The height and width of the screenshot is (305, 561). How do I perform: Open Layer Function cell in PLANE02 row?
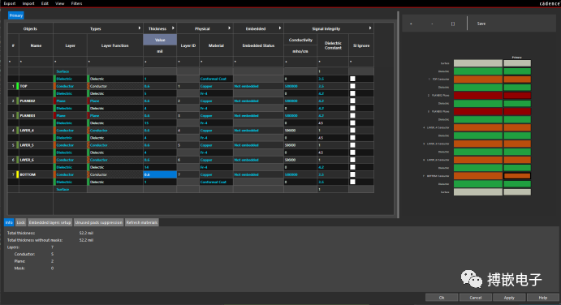pyautogui.click(x=114, y=101)
